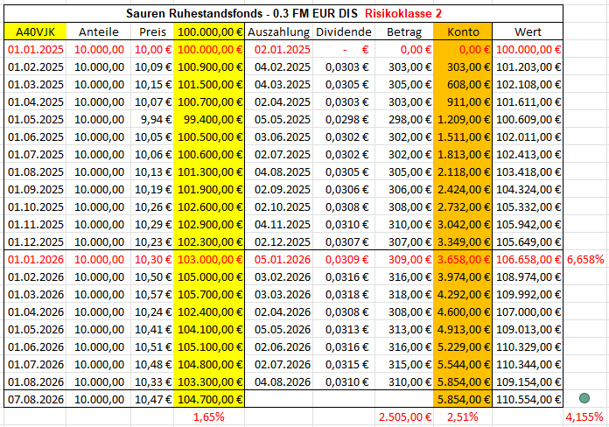Select the 'Wert' column header

click(x=528, y=31)
